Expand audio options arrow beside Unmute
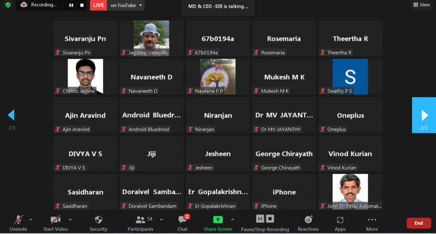Screen dimensions: 436x234 31,219
